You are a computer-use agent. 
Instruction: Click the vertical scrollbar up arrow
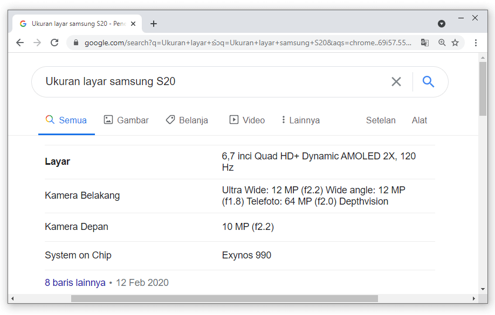point(483,58)
